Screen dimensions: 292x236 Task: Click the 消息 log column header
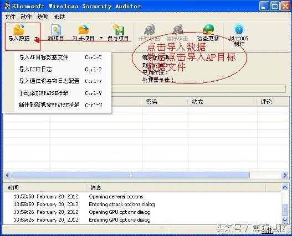click(x=176, y=188)
